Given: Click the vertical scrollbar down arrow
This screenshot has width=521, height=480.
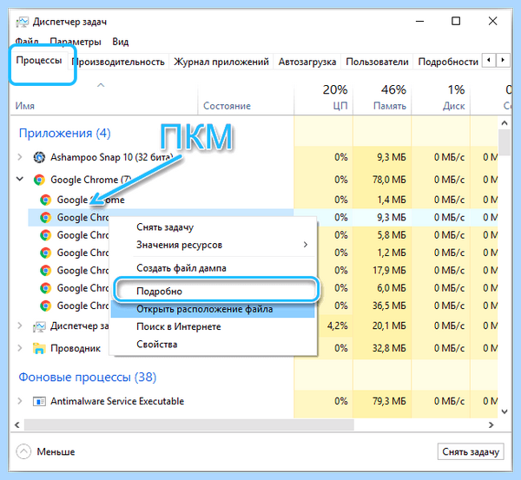Looking at the screenshot, I should tap(505, 412).
